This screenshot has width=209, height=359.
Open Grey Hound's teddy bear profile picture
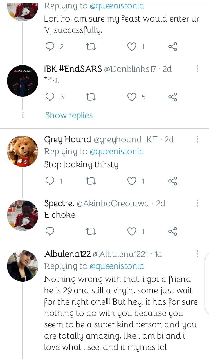(x=22, y=151)
